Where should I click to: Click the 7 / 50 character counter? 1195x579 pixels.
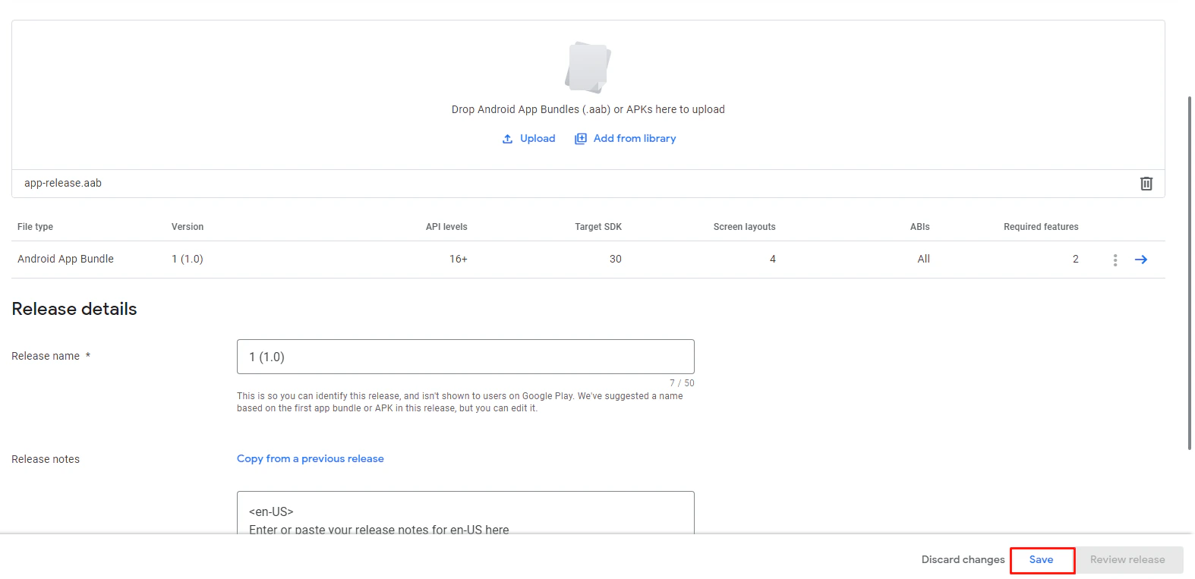(x=682, y=383)
